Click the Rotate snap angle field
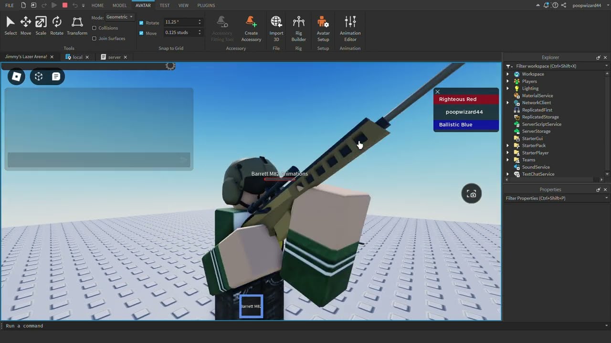The height and width of the screenshot is (343, 611). [180, 22]
